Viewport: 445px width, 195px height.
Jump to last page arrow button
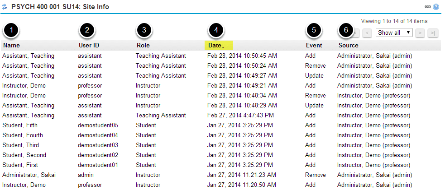pos(432,33)
